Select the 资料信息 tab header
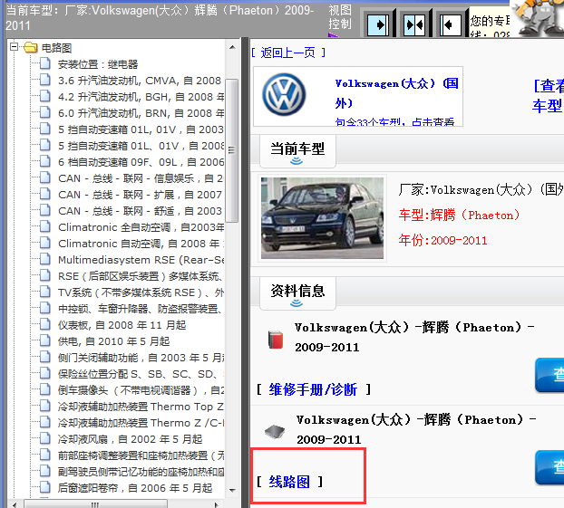Viewport: 564px width, 508px height. [x=298, y=291]
